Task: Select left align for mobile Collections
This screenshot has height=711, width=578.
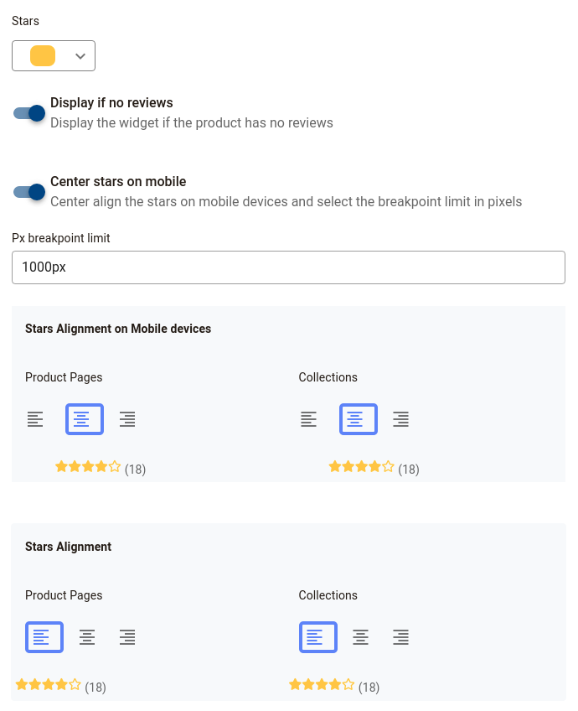Action: pos(308,419)
